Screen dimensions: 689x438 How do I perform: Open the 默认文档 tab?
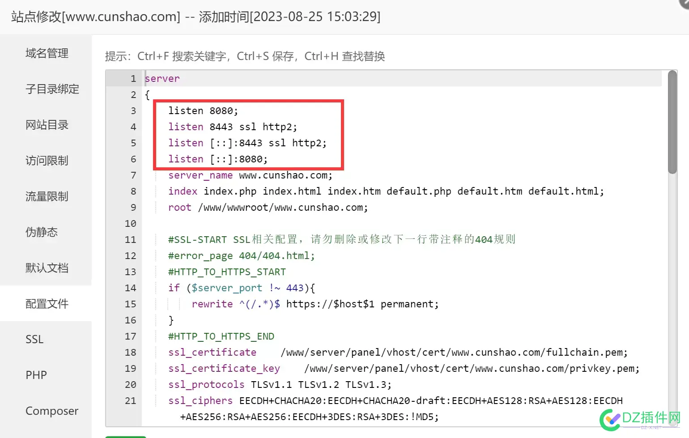[x=47, y=268]
